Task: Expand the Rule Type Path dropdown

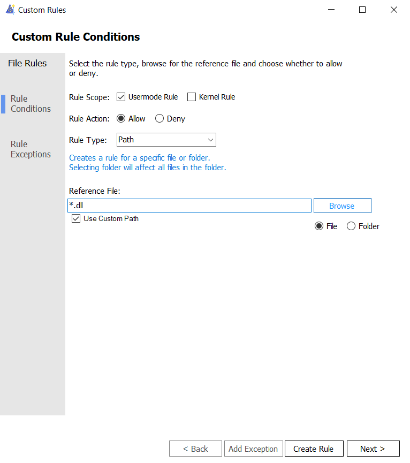Action: point(166,140)
